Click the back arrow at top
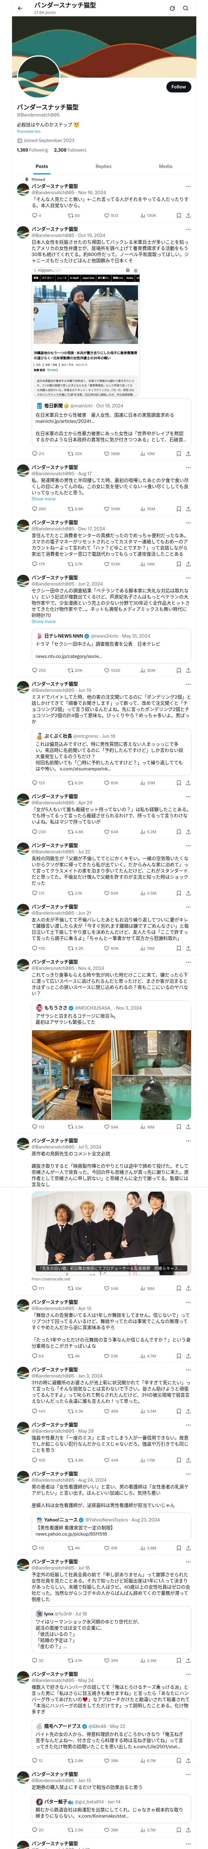Image resolution: width=208 pixels, height=1849 pixels. coord(20,9)
